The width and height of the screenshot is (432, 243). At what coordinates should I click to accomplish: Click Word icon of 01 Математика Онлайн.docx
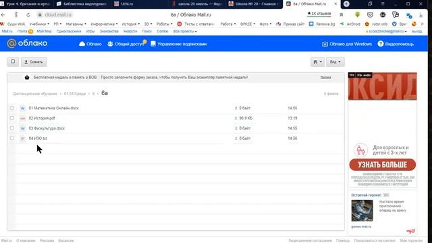(22, 108)
